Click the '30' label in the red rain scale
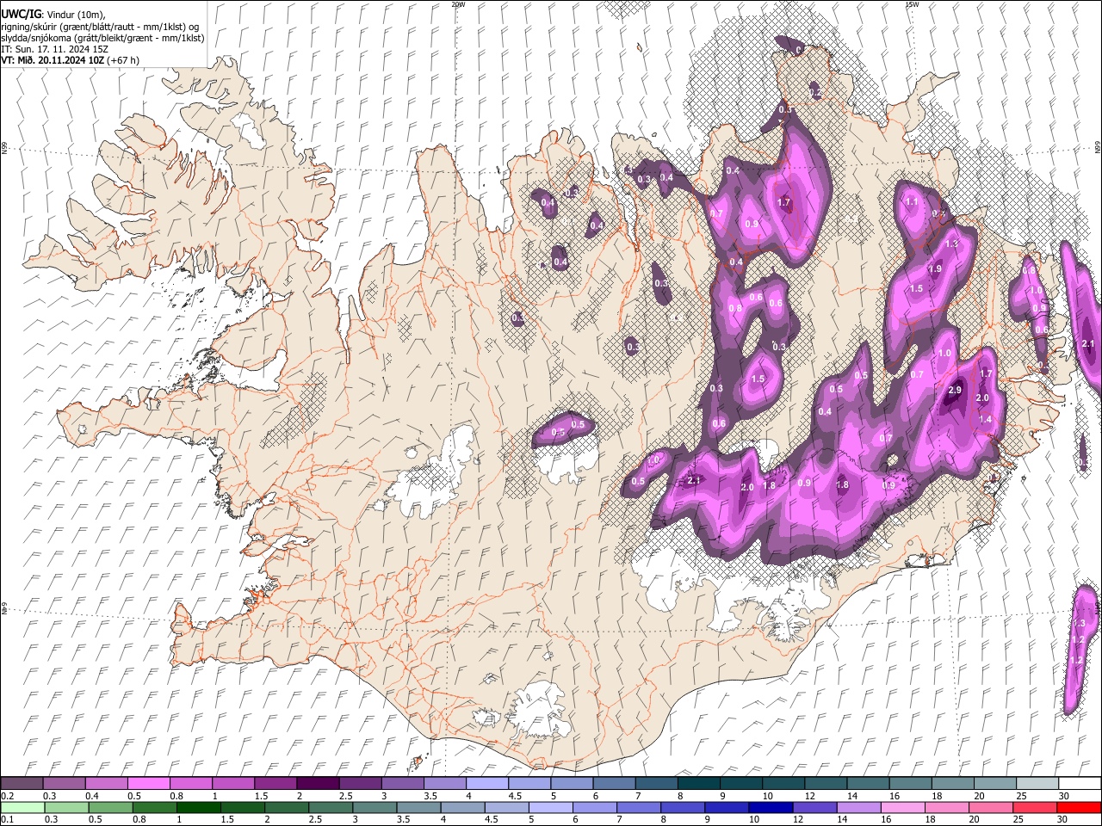The image size is (1102, 826). point(1062,820)
